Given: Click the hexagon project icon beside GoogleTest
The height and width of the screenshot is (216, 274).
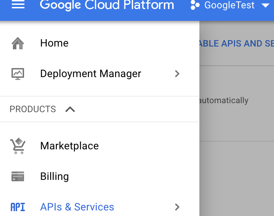Looking at the screenshot, I should (195, 6).
